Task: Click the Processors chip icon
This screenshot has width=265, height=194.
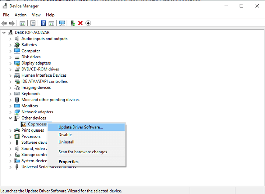Action: (x=17, y=136)
